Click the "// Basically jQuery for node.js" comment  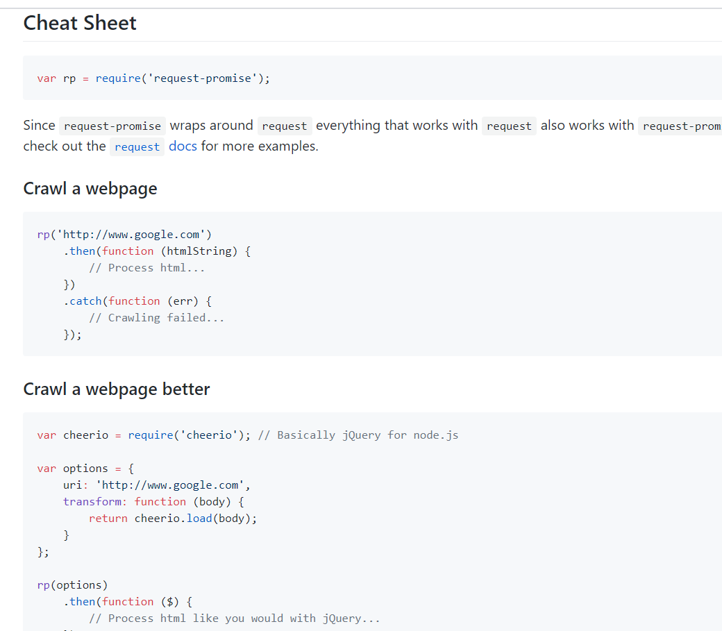coord(358,435)
